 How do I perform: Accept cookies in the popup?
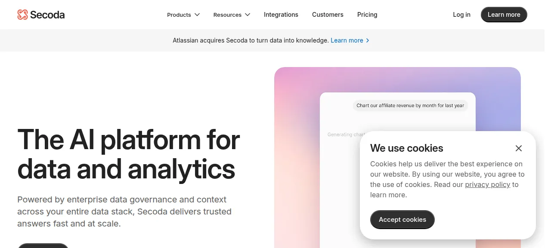pyautogui.click(x=402, y=220)
